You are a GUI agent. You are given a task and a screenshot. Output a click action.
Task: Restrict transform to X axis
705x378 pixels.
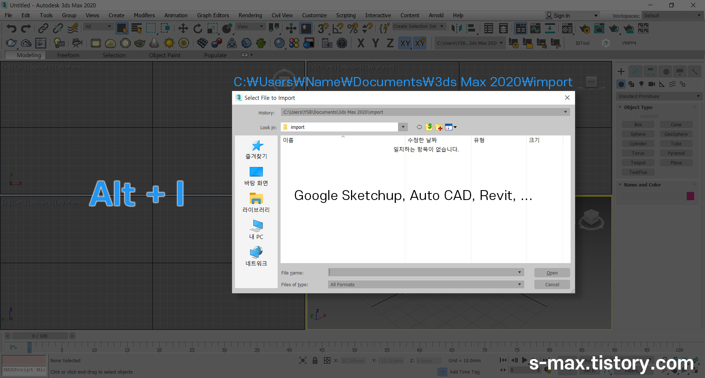[361, 43]
